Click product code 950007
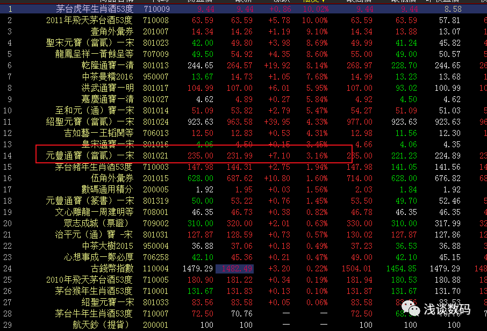The width and height of the screenshot is (487, 331). [x=156, y=77]
